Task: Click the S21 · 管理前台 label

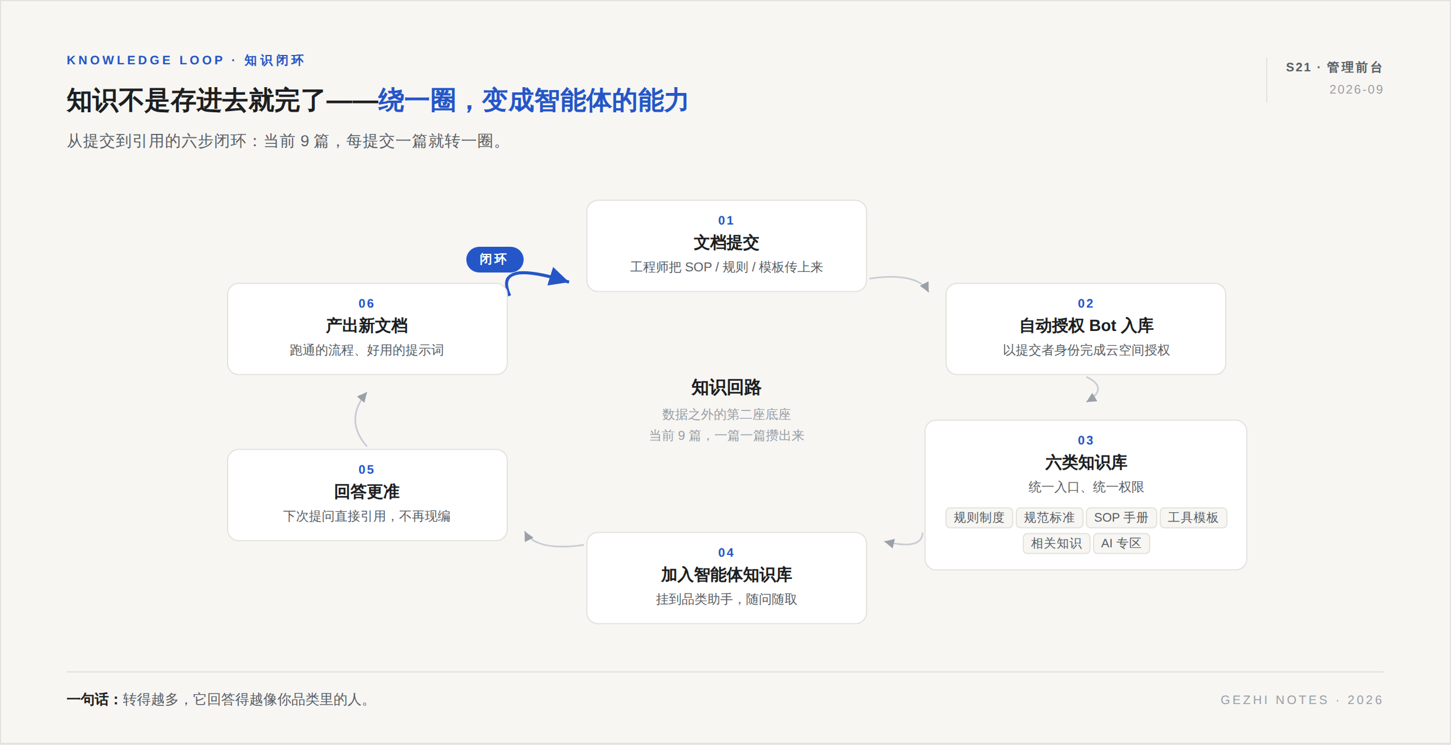Action: pyautogui.click(x=1334, y=67)
